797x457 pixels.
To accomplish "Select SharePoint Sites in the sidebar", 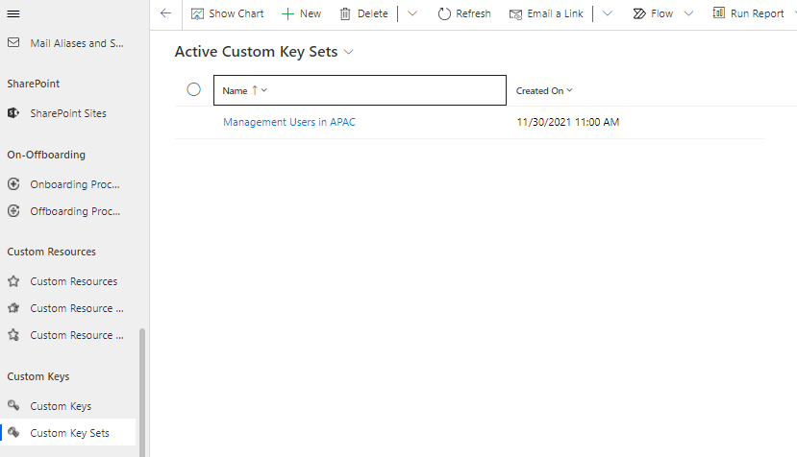I will pos(67,113).
